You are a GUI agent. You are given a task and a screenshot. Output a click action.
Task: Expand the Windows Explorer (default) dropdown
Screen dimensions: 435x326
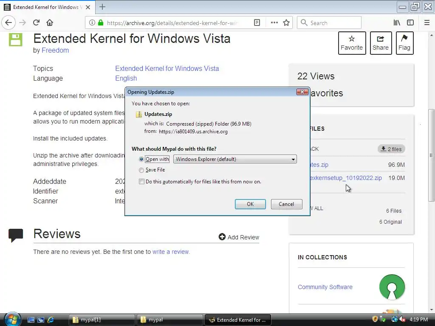click(235, 159)
